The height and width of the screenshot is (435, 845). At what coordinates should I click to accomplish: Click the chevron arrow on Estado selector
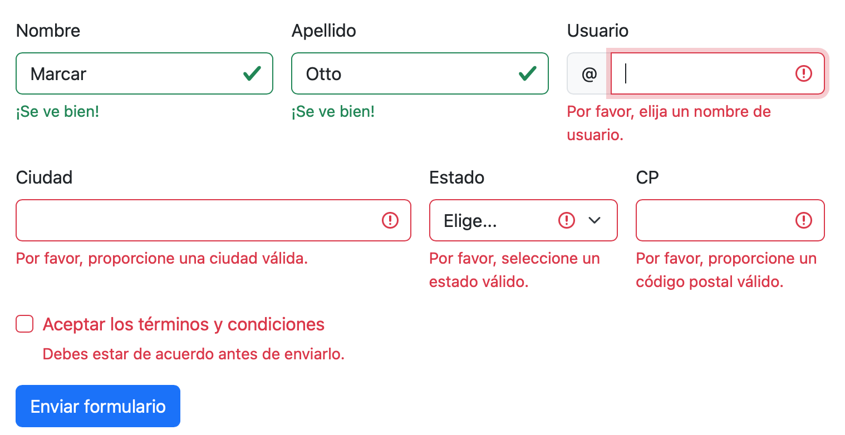point(595,220)
